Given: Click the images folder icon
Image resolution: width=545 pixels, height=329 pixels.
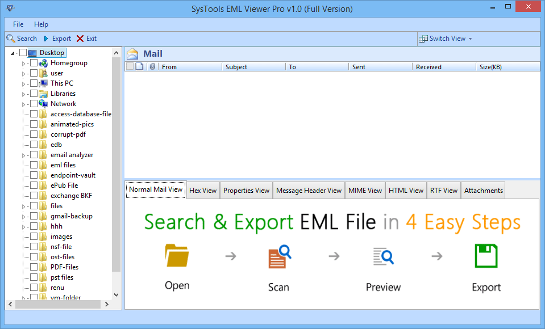Looking at the screenshot, I should point(43,237).
